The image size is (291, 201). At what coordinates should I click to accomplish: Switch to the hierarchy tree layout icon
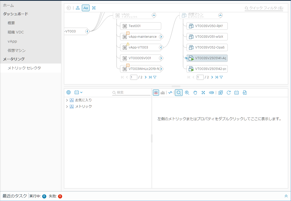[78, 8]
